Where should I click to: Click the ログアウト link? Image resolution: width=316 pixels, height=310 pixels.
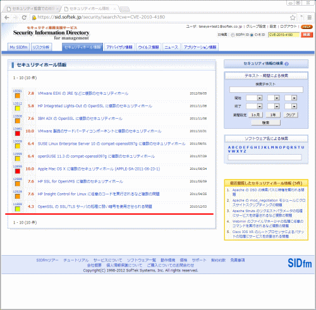click(x=288, y=27)
